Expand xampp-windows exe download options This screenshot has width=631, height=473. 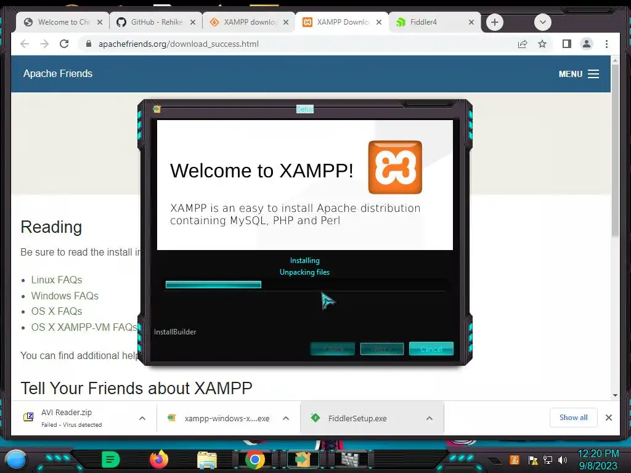286,418
